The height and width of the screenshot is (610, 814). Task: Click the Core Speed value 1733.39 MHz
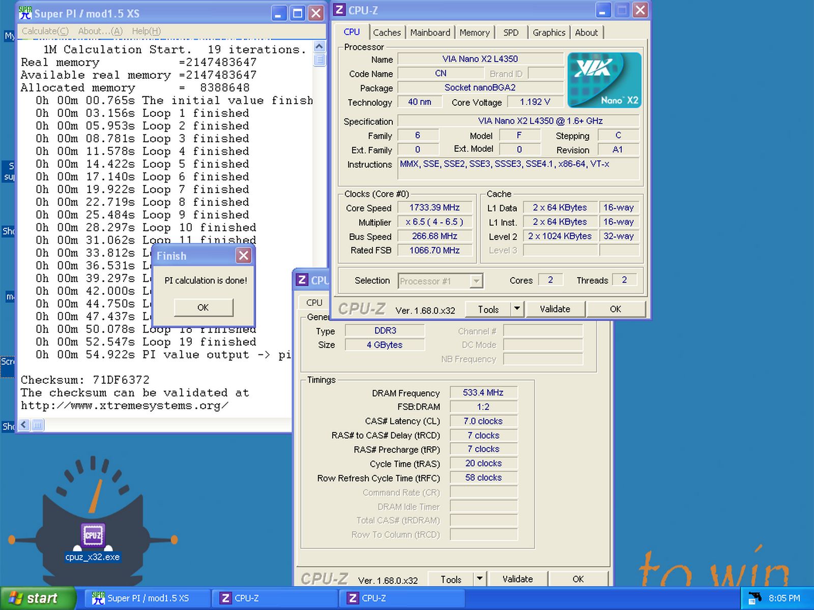(434, 207)
